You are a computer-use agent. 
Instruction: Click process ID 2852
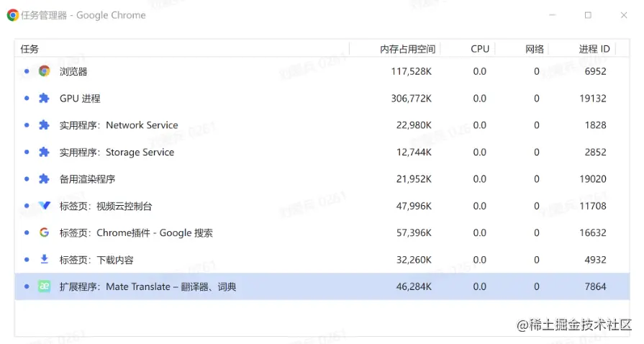[x=596, y=153]
